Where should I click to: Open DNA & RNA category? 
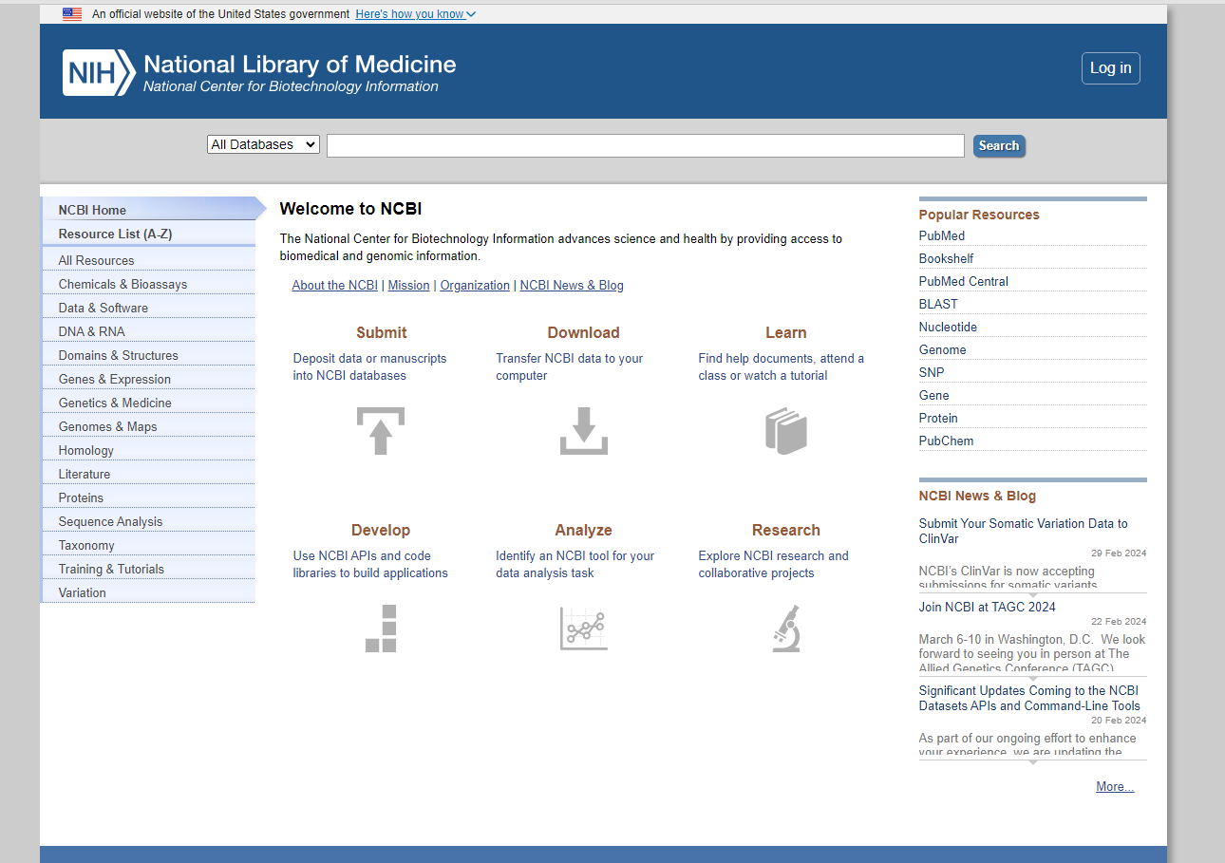click(149, 331)
